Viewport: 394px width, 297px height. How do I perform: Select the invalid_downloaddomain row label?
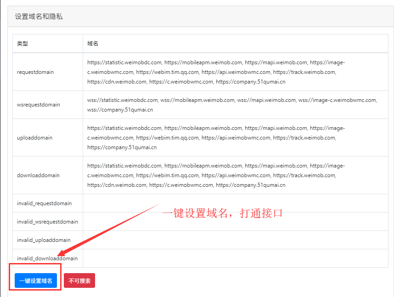47,258
